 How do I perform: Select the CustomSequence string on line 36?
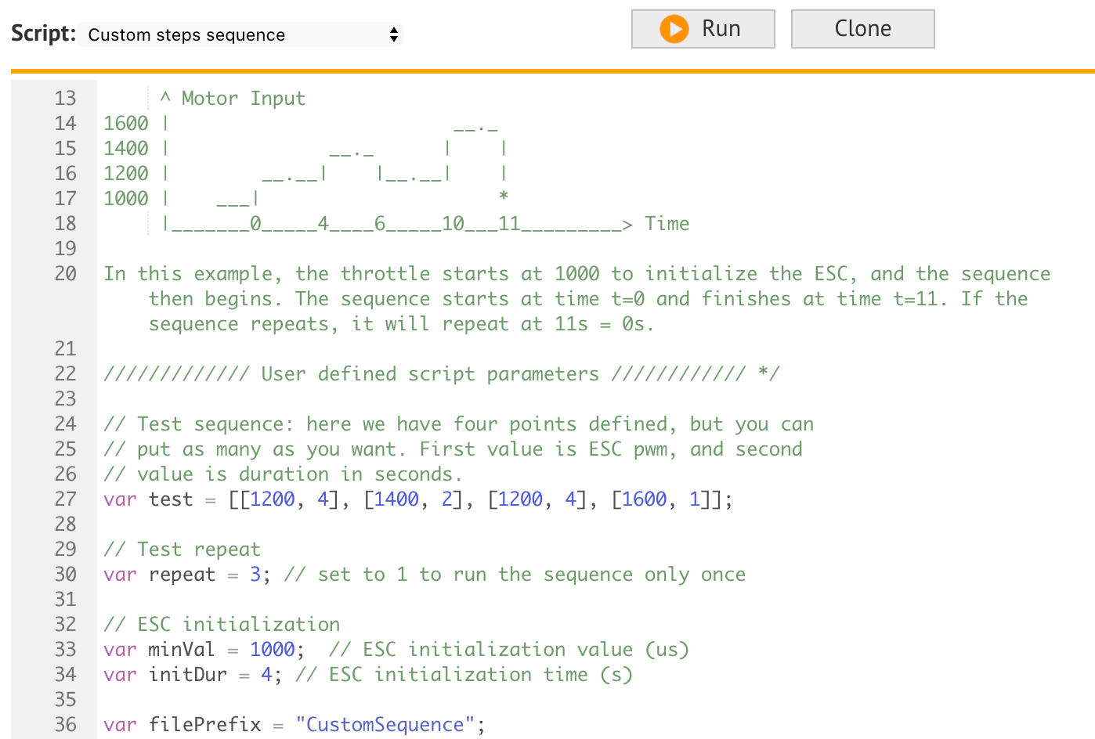(385, 724)
